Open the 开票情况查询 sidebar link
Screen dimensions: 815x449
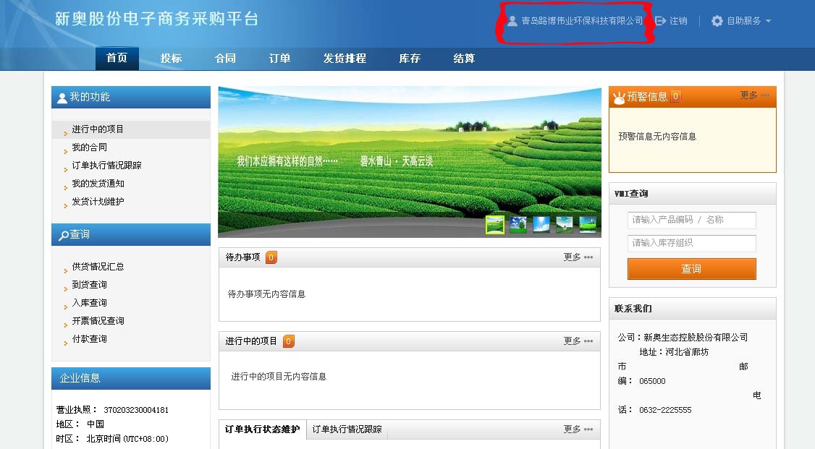tap(98, 321)
